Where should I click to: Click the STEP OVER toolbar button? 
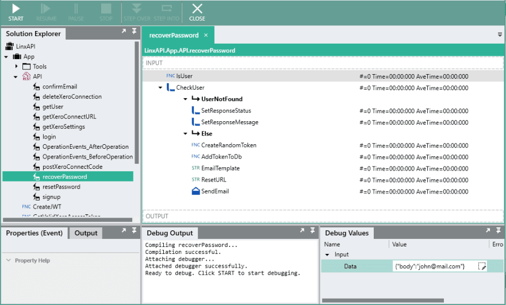pyautogui.click(x=137, y=12)
